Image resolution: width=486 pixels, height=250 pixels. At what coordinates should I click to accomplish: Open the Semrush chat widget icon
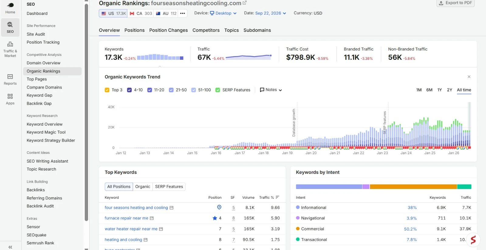pyautogui.click(x=473, y=240)
